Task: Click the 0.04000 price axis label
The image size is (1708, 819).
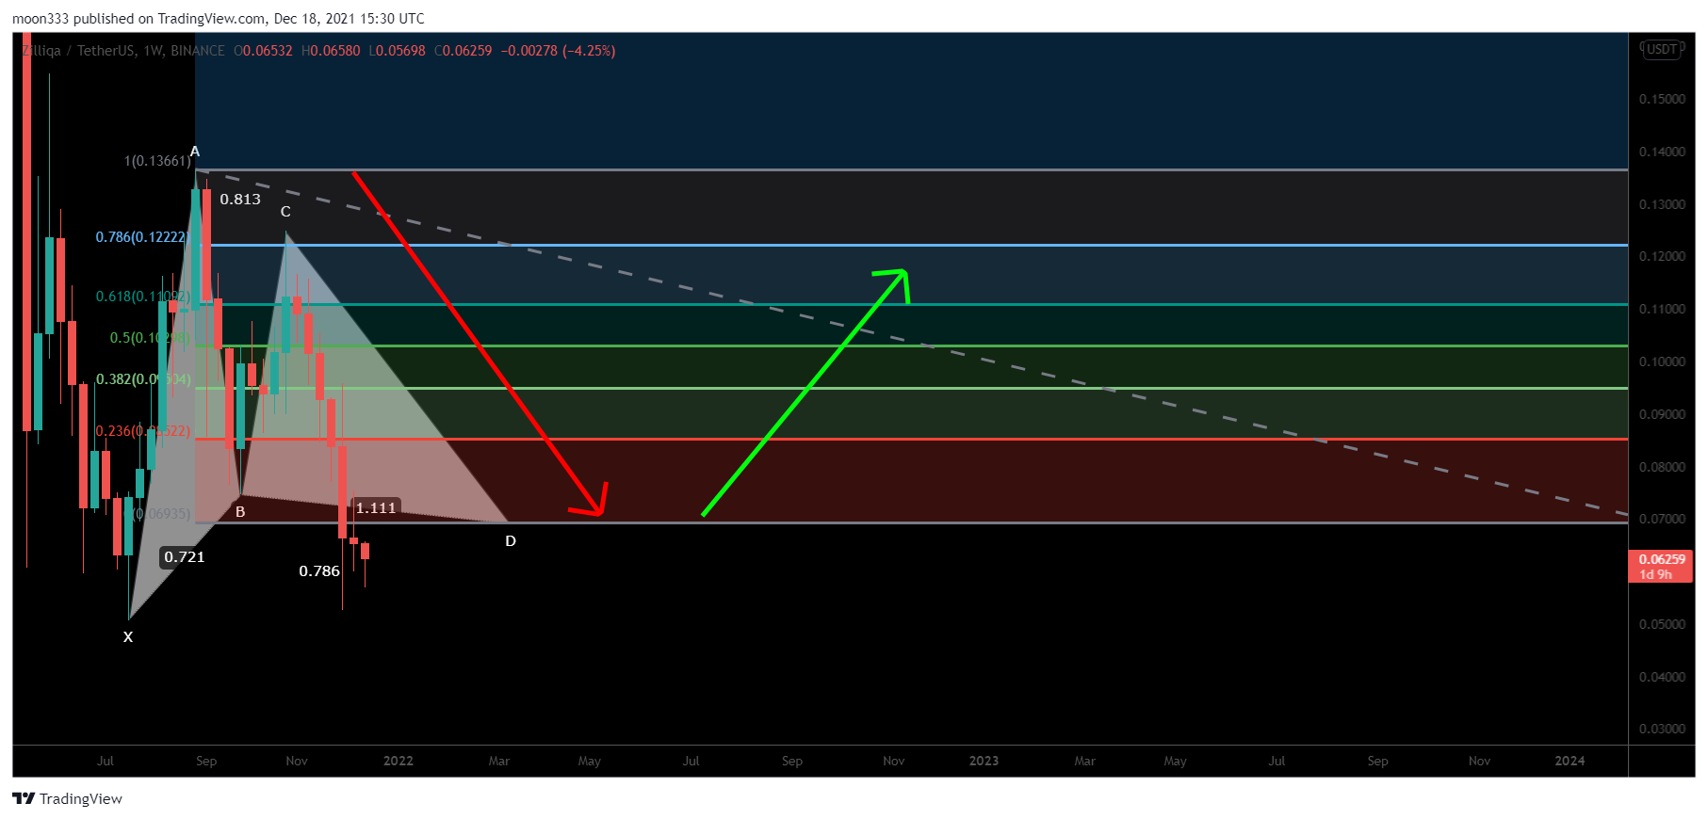Action: tap(1663, 677)
